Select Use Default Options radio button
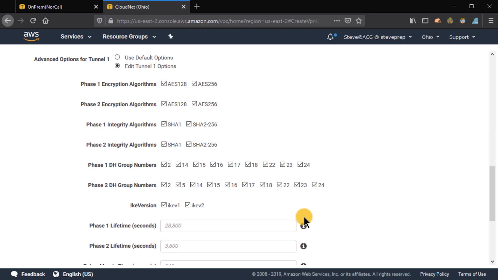 pyautogui.click(x=117, y=57)
